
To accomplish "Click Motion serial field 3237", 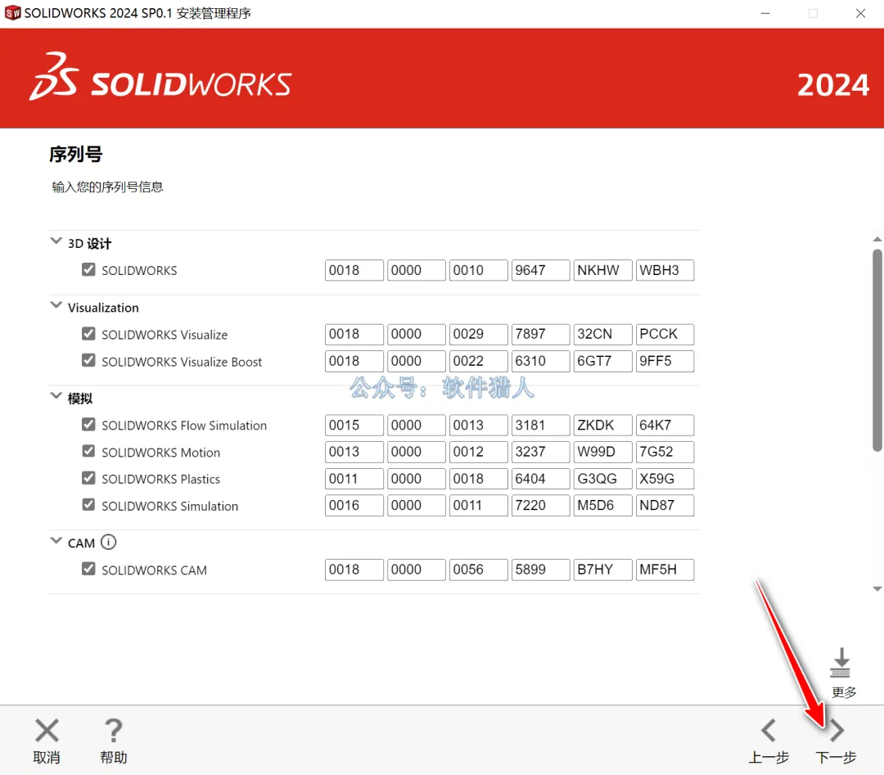I will [x=540, y=452].
